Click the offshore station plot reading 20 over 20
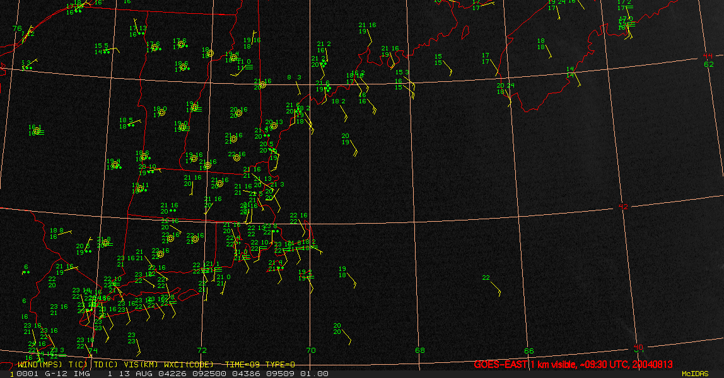The image size is (724, 378). (x=337, y=329)
